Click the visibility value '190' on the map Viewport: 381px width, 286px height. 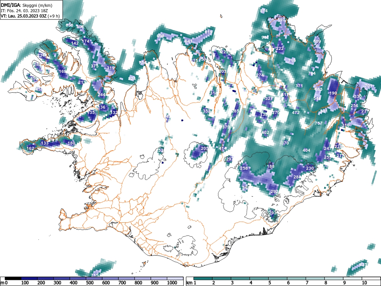click(333, 93)
